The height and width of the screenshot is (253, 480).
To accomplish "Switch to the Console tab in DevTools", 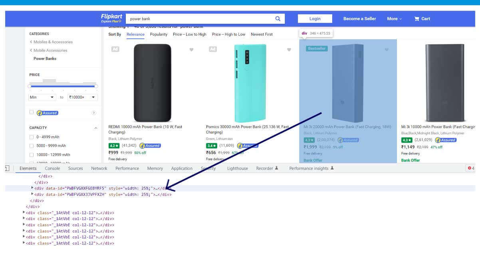I will pos(52,168).
